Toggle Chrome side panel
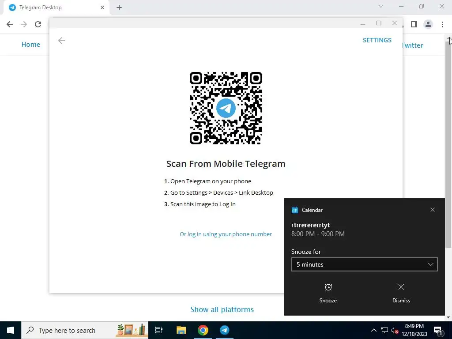 click(x=414, y=24)
